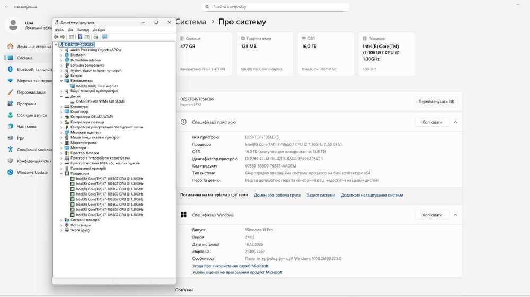Open Домен або робоча група link
The image size is (530, 297).
[277, 195]
